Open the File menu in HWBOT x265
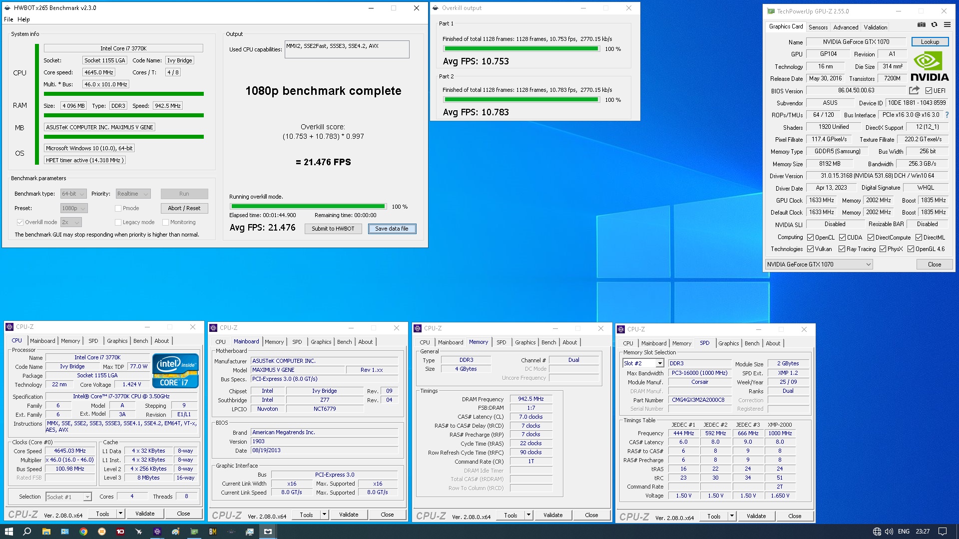Screen dimensions: 959x539 [8, 19]
